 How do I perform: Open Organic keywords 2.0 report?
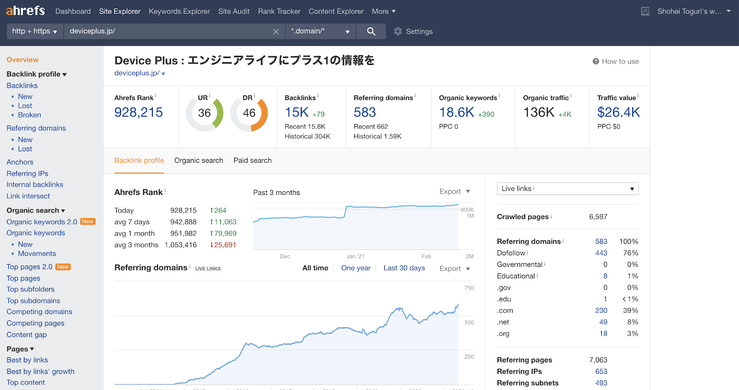point(42,222)
